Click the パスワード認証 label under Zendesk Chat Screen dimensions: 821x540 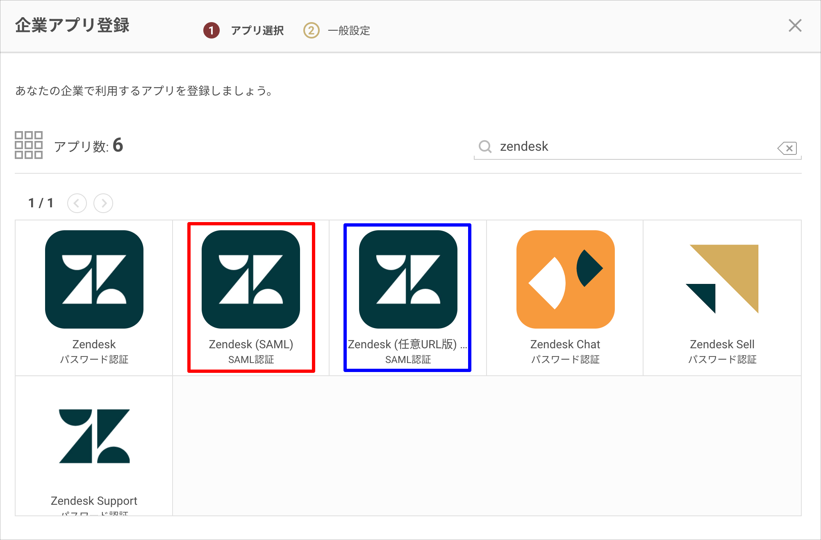[565, 359]
